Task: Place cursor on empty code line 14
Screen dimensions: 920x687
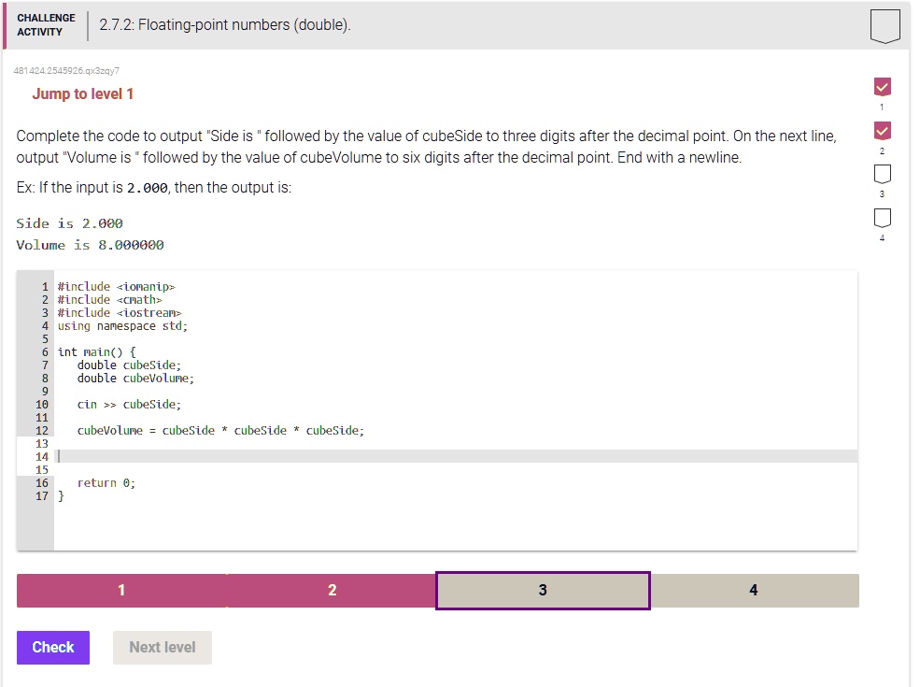Action: (x=455, y=456)
